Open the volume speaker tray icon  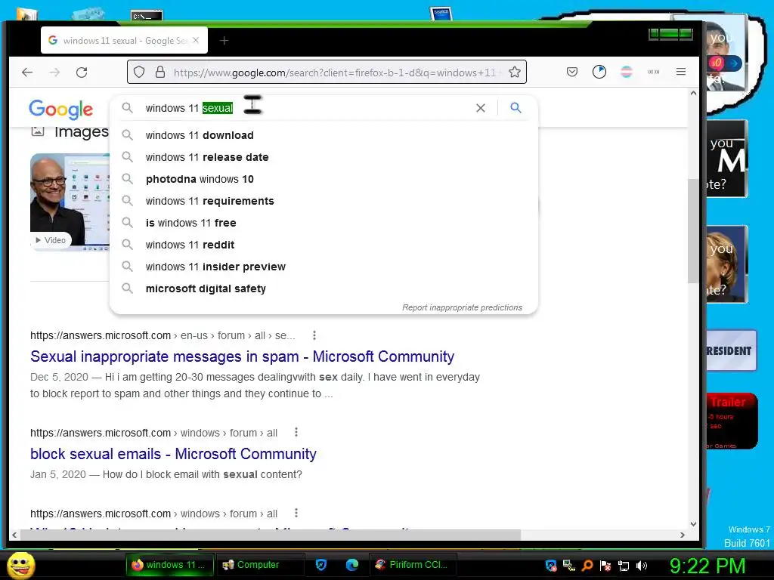641,566
